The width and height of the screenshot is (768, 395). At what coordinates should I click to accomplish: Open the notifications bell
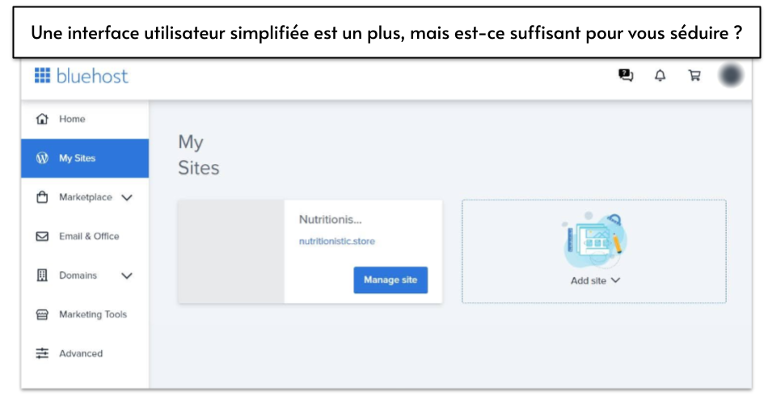[x=660, y=76]
